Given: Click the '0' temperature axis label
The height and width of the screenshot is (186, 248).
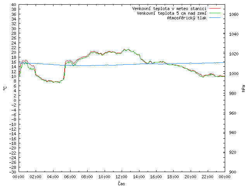Looking at the screenshot, I should [15, 100].
